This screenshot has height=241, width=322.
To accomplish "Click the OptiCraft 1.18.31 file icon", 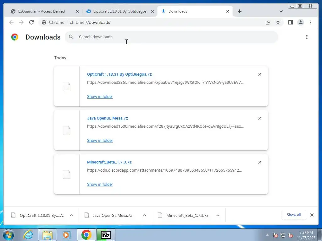I will tap(67, 87).
